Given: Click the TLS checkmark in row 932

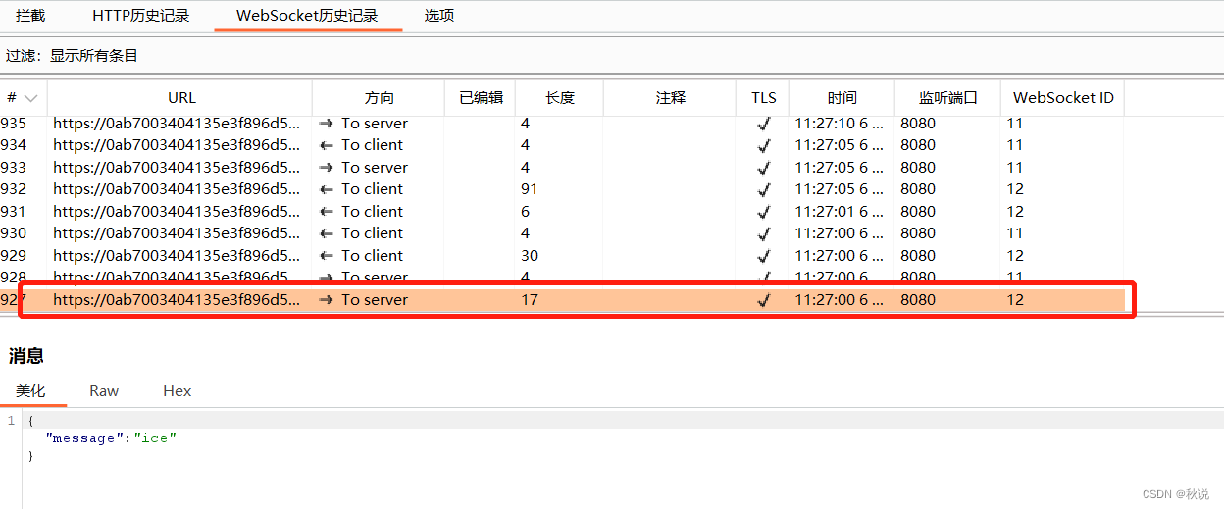Looking at the screenshot, I should [764, 189].
